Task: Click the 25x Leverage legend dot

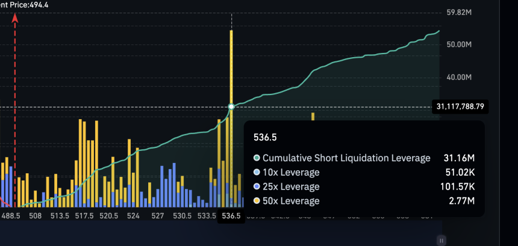Action: (x=257, y=187)
